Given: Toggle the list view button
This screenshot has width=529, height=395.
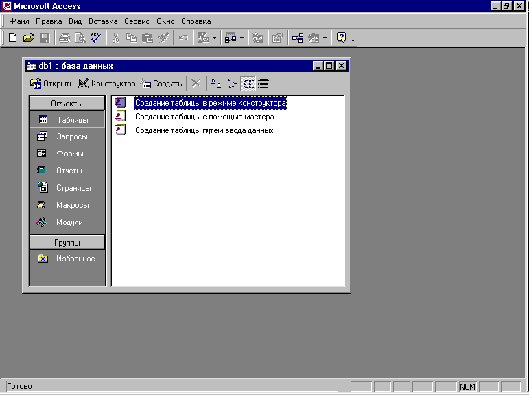Looking at the screenshot, I should click(x=248, y=83).
